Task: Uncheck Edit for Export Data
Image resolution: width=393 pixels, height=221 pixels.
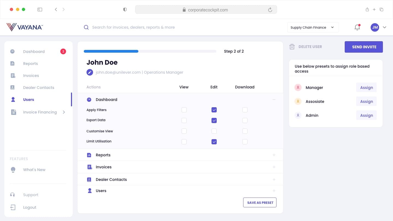Action: click(214, 120)
